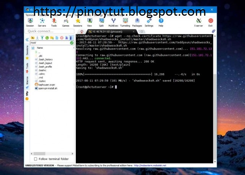Click the letter A icon in SFTP toolbar
The height and width of the screenshot is (175, 245).
point(67,38)
